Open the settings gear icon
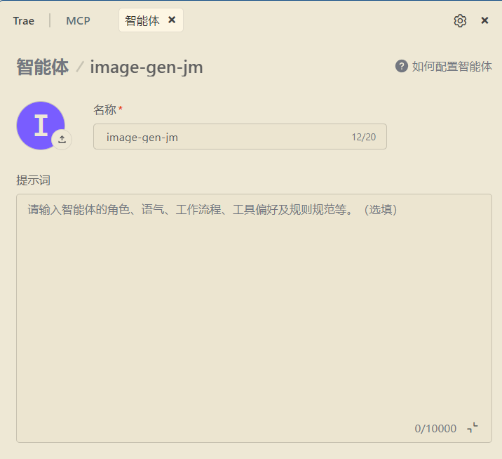 click(460, 21)
